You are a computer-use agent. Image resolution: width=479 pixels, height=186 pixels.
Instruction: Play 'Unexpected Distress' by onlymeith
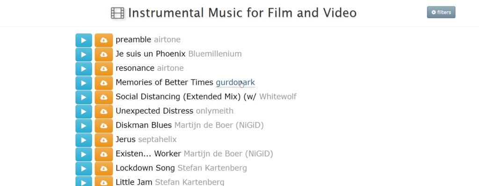[84, 112]
